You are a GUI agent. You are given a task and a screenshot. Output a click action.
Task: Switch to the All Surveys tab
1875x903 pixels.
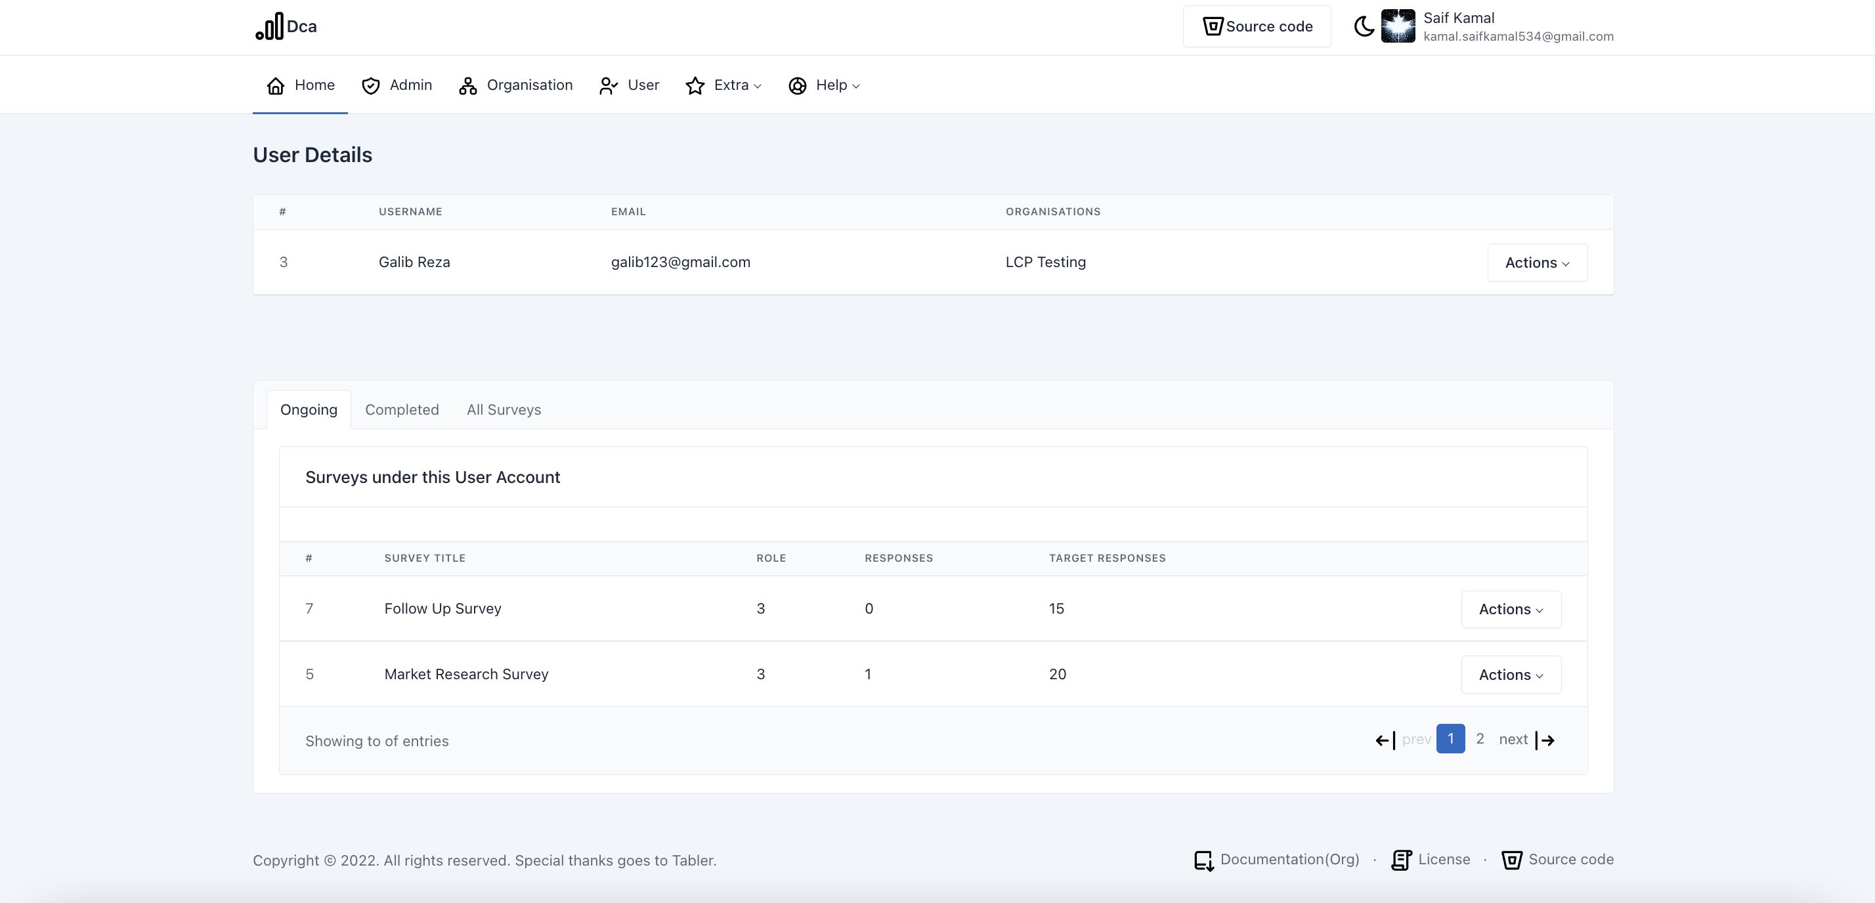pos(504,409)
